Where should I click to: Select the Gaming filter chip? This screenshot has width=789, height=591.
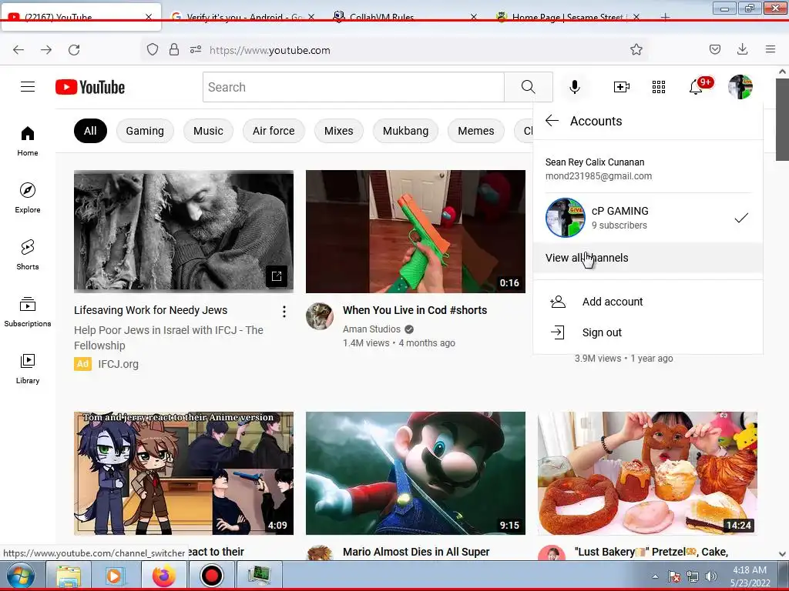(145, 131)
